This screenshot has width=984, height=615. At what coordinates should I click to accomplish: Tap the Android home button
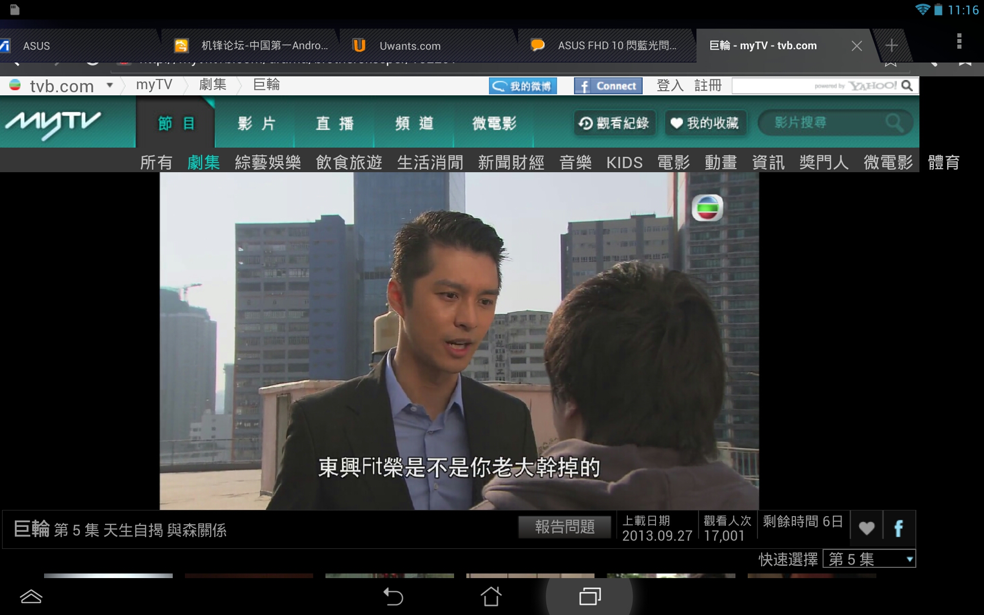[x=491, y=596]
